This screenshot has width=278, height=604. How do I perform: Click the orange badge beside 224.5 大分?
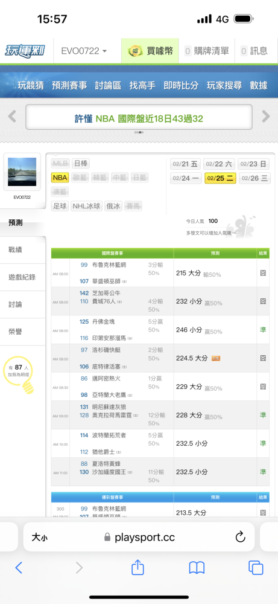(x=216, y=359)
